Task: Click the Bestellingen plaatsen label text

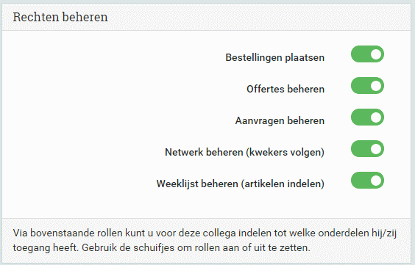Action: tap(274, 57)
